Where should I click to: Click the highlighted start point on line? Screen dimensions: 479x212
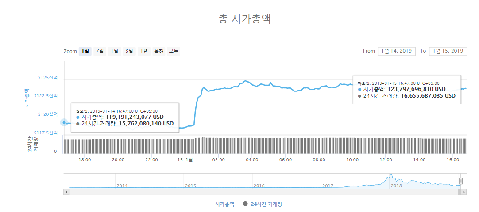64,122
